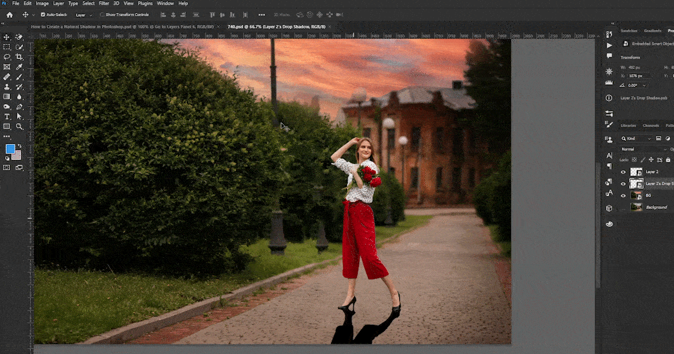The image size is (674, 354).
Task: Select the Horizontal Type tool
Action: [x=7, y=116]
